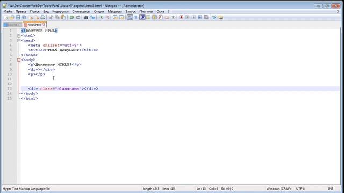Create a new document from the toolbar
344x193 pixels.
tap(6, 17)
